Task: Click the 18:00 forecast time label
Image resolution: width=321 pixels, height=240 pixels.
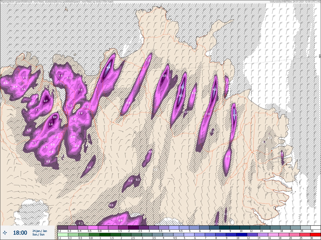Action: [20, 233]
